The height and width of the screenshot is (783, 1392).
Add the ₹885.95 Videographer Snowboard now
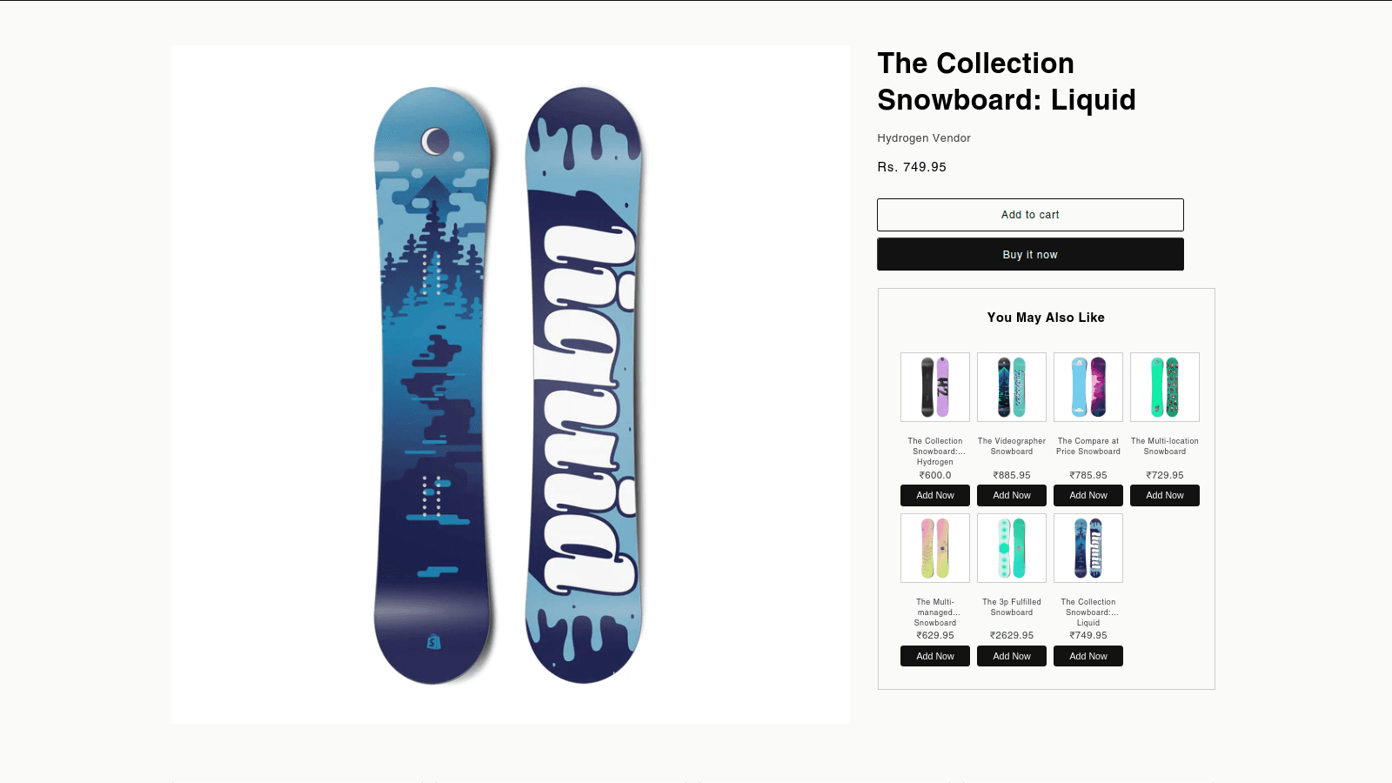tap(1012, 495)
